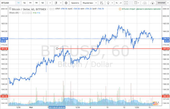Load chart layout via cloud download icon
Screen dimensions: 170x109
click(144, 3)
